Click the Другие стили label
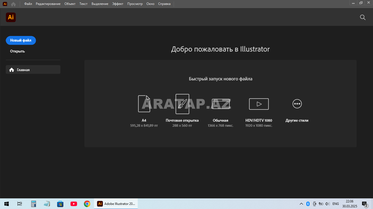 [x=297, y=120]
